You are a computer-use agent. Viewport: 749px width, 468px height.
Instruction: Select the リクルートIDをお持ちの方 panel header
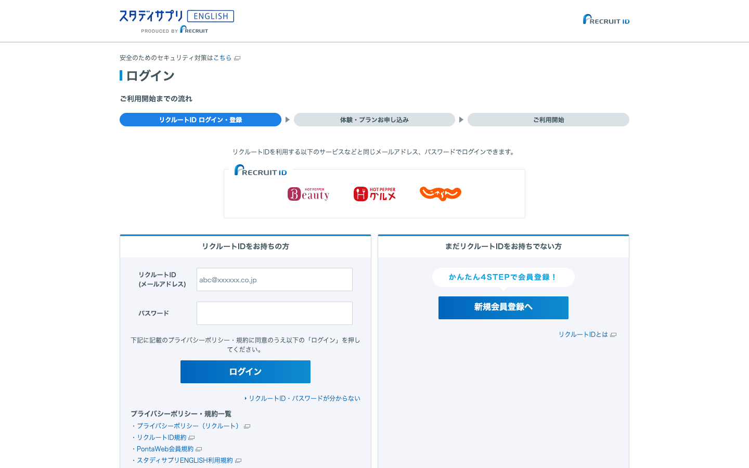pos(246,246)
